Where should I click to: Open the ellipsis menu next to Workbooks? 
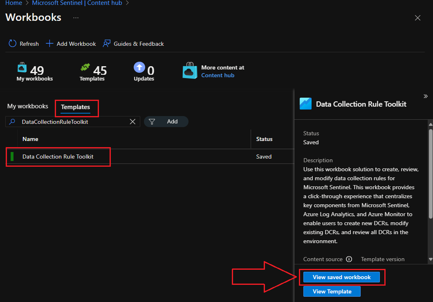(x=76, y=18)
